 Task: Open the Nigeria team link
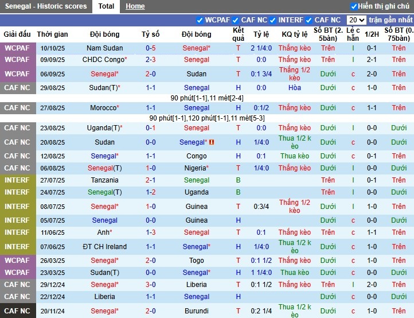pyautogui.click(x=195, y=168)
